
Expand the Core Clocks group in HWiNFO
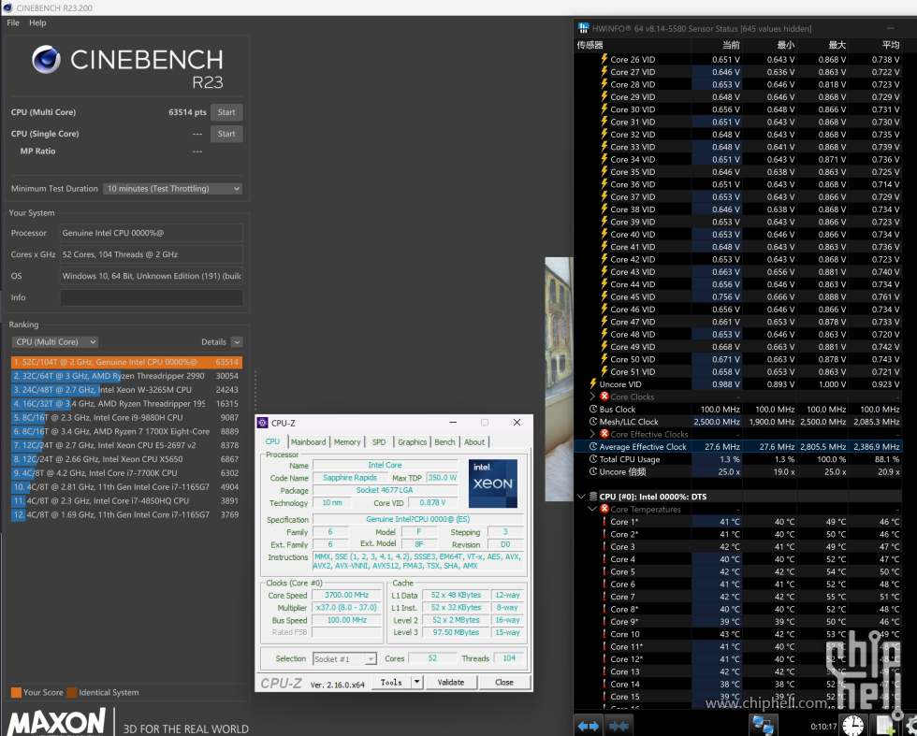tap(592, 397)
